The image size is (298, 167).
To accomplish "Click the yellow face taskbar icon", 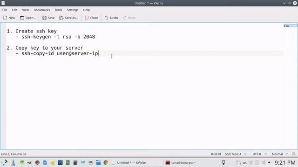I will 53,163.
